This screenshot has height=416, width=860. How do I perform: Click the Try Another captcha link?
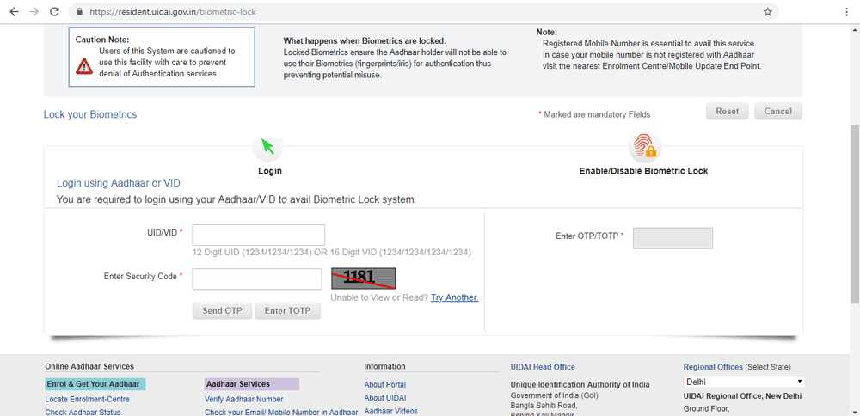(x=454, y=297)
